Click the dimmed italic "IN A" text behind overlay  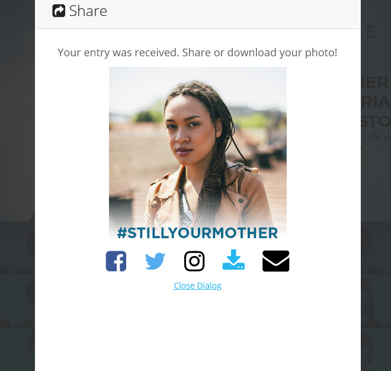(x=376, y=137)
